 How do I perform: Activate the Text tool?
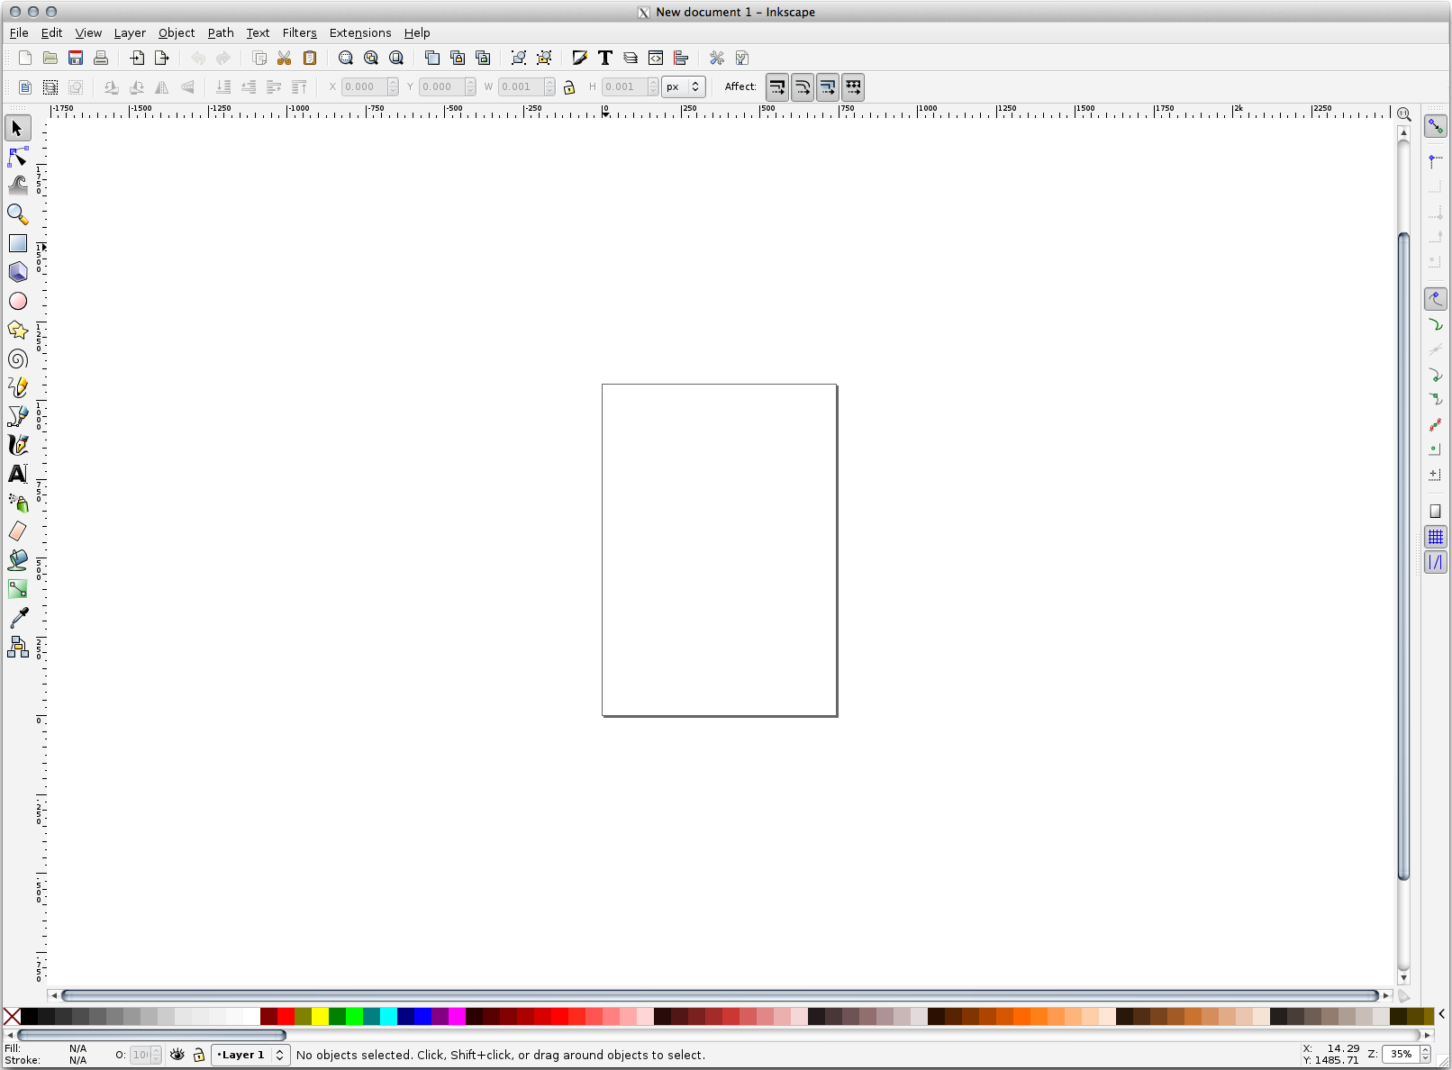(x=18, y=474)
